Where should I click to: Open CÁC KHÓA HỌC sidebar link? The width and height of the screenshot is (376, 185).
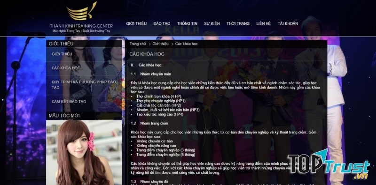[66, 68]
